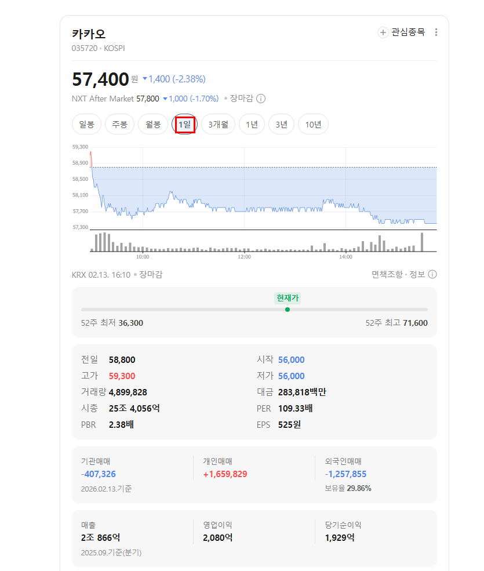Click 52주 최저 36,300 value
This screenshot has width=484, height=571.
(131, 323)
